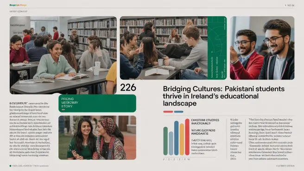304x171 pixels.
Task: Open the photo of students around table with green panel
Action: (173, 48)
